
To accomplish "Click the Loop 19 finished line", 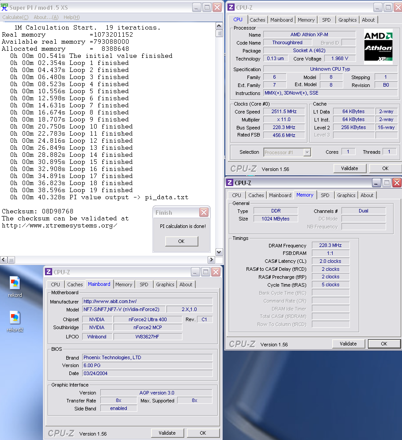I will tap(71, 190).
